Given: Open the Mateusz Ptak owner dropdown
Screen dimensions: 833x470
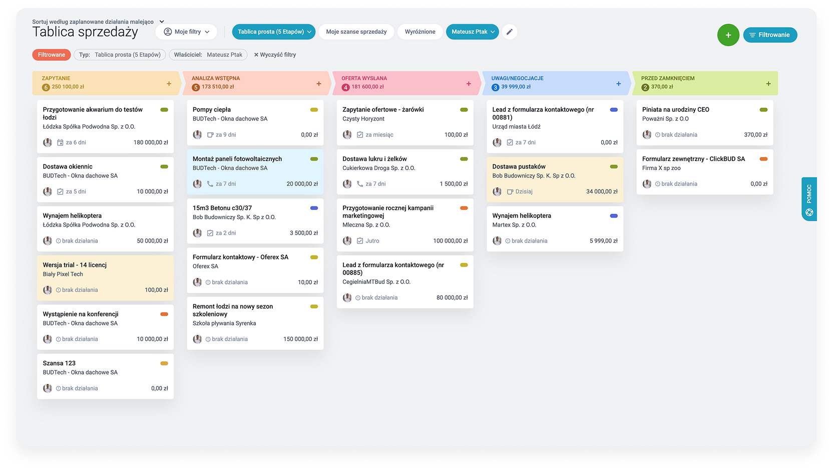Looking at the screenshot, I should point(473,31).
